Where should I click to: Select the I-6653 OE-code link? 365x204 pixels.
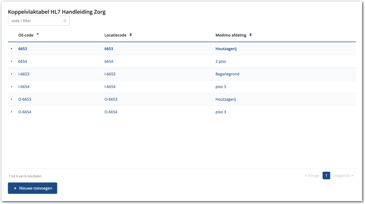(24, 74)
